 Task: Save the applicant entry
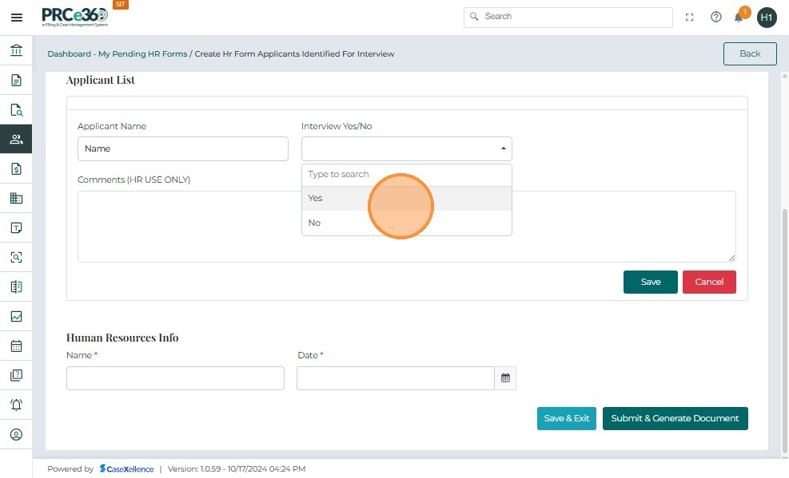650,282
